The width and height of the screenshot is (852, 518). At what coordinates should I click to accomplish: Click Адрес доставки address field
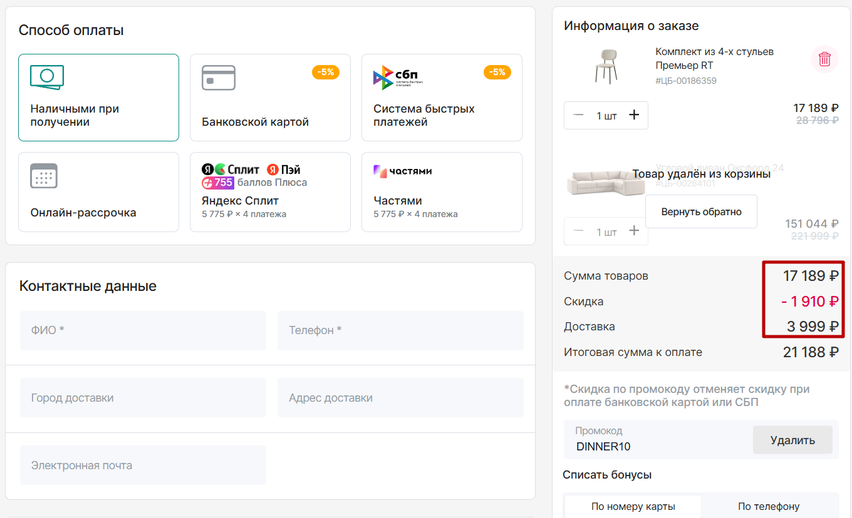click(x=400, y=398)
